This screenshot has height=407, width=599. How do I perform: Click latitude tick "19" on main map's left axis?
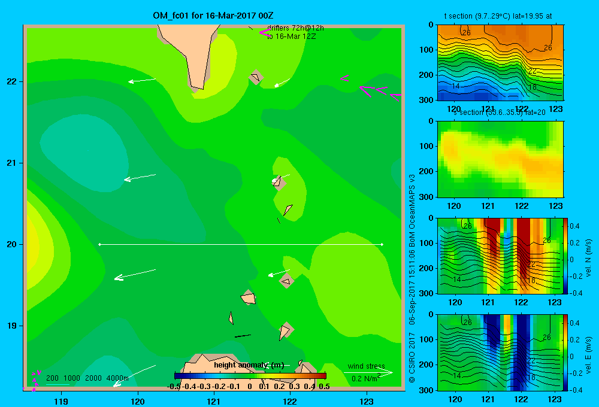click(12, 326)
